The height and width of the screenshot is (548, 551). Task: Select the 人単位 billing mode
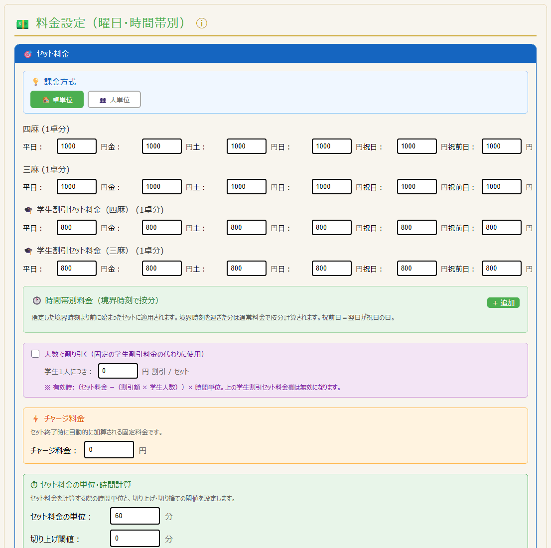[x=114, y=100]
